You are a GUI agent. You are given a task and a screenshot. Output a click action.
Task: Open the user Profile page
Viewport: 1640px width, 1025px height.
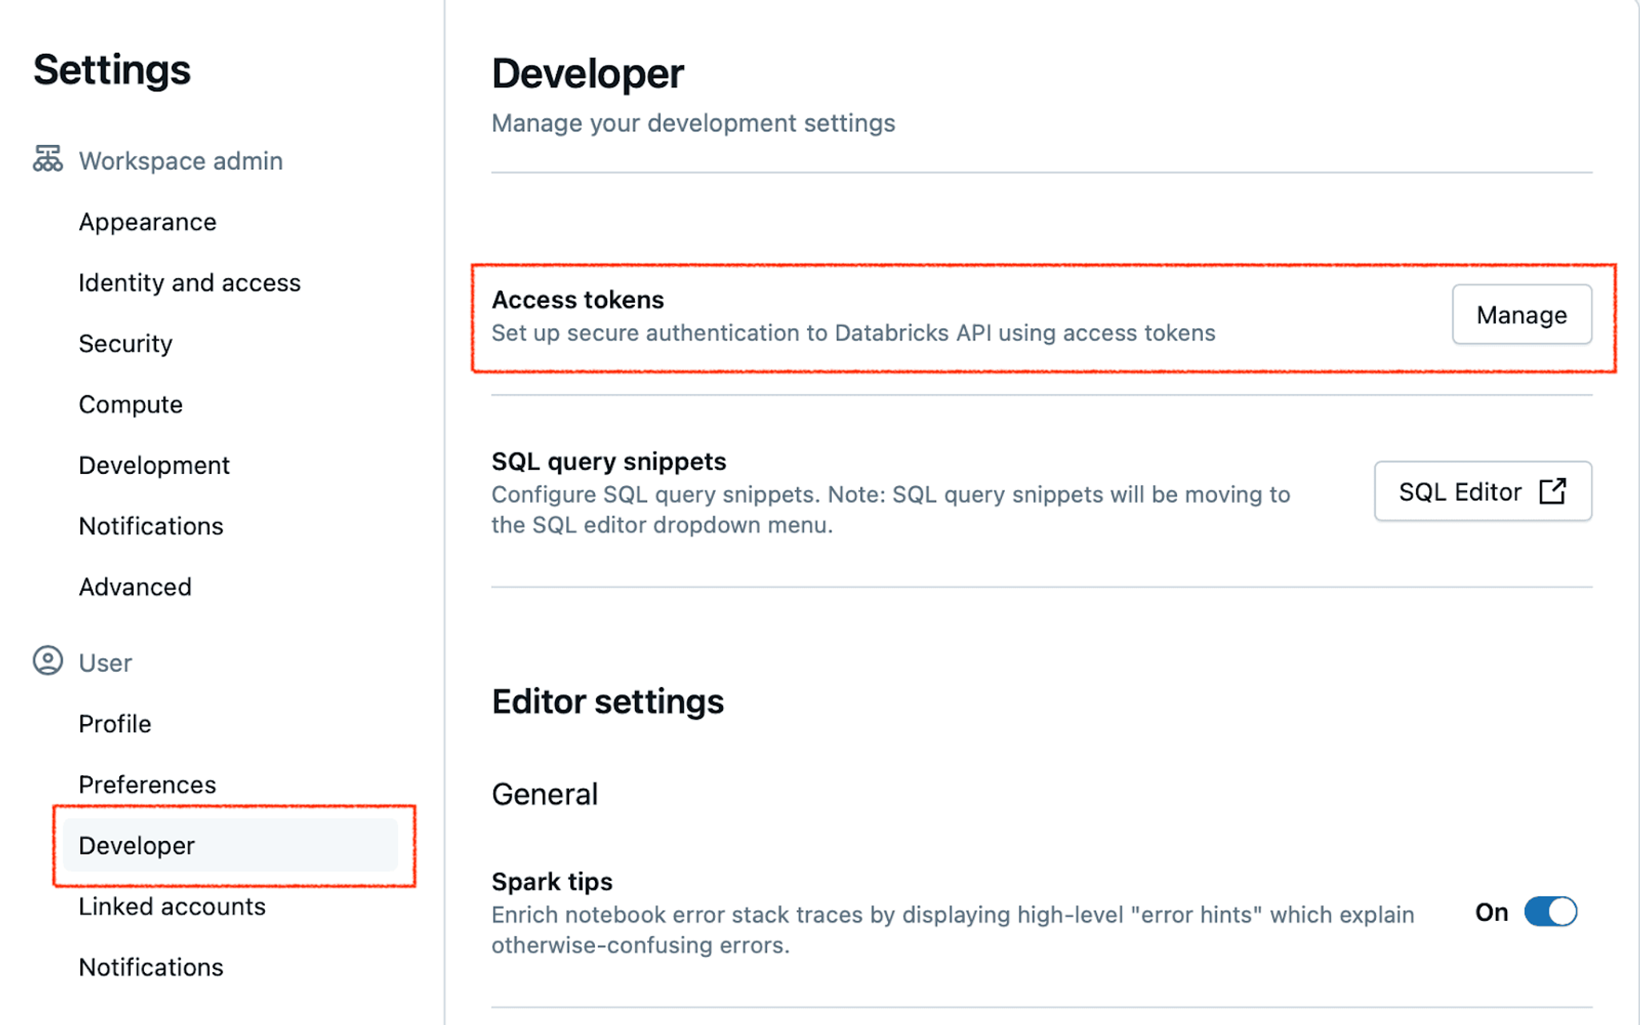coord(115,724)
